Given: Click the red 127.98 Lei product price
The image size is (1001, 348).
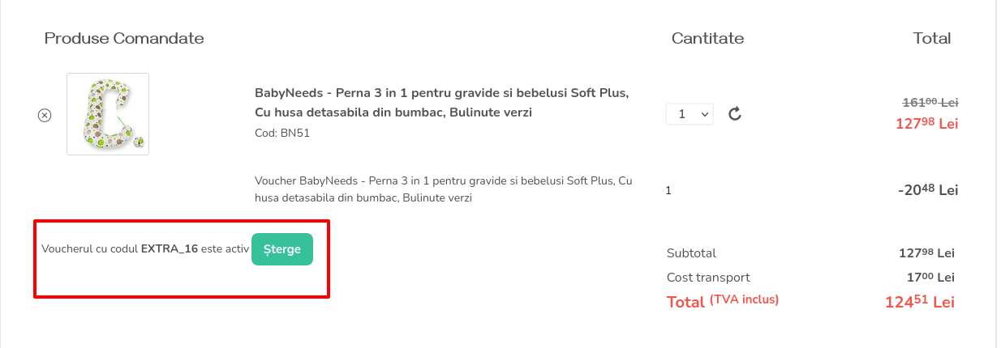Looking at the screenshot, I should 926,124.
